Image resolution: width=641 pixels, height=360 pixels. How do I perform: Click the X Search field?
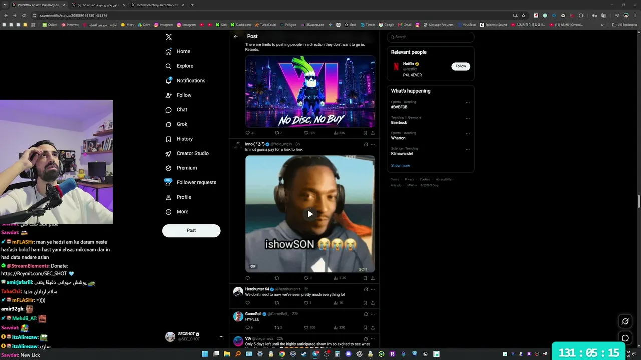[x=430, y=37]
